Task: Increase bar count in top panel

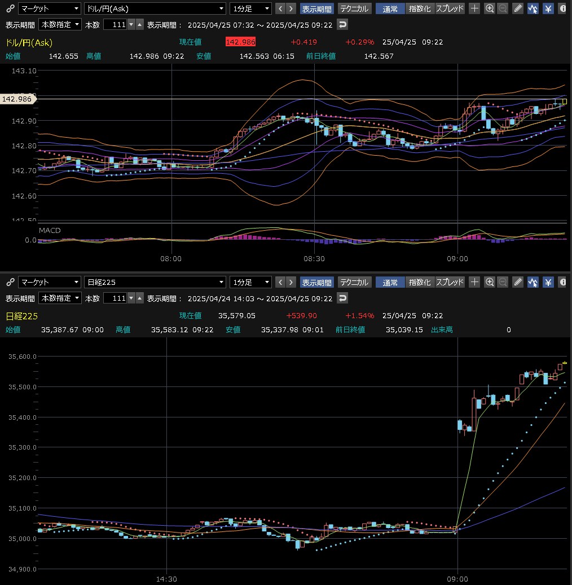Action: pyautogui.click(x=139, y=25)
